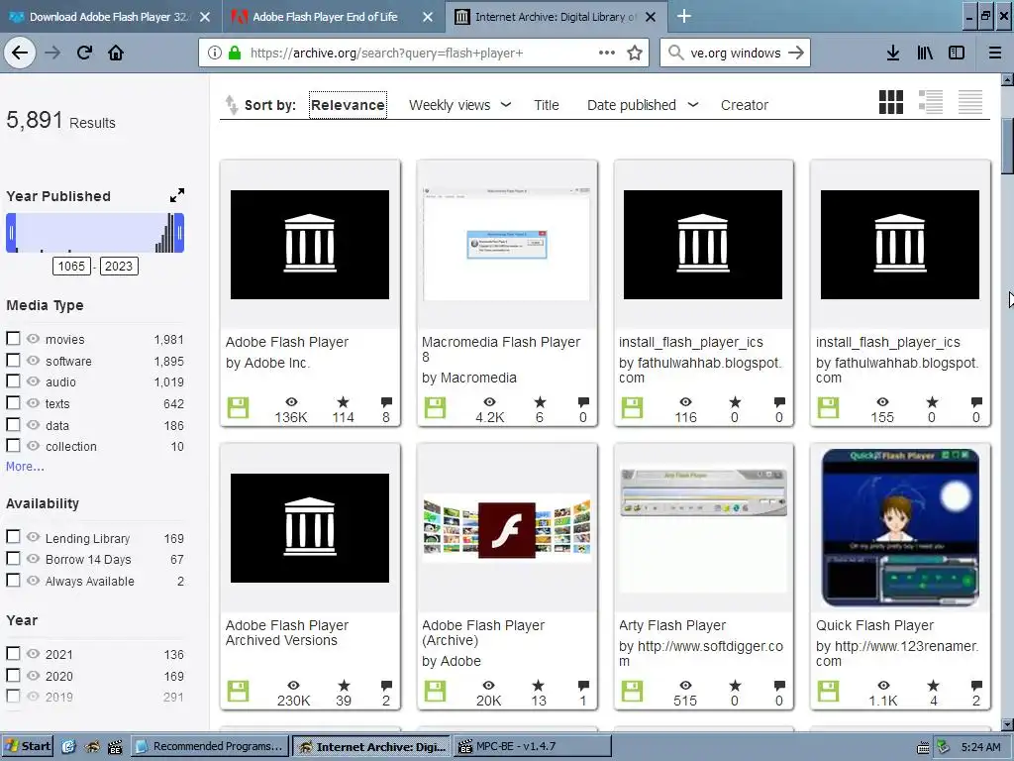Open Adobe Flash Player by Adobe Inc. title
Image resolution: width=1014 pixels, height=761 pixels.
point(287,342)
